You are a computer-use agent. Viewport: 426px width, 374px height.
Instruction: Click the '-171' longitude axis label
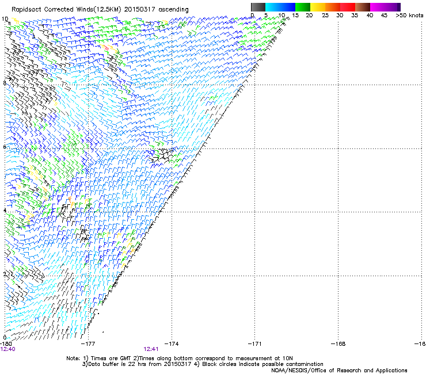[x=255, y=344]
